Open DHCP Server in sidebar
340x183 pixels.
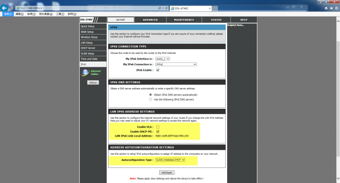(x=93, y=48)
